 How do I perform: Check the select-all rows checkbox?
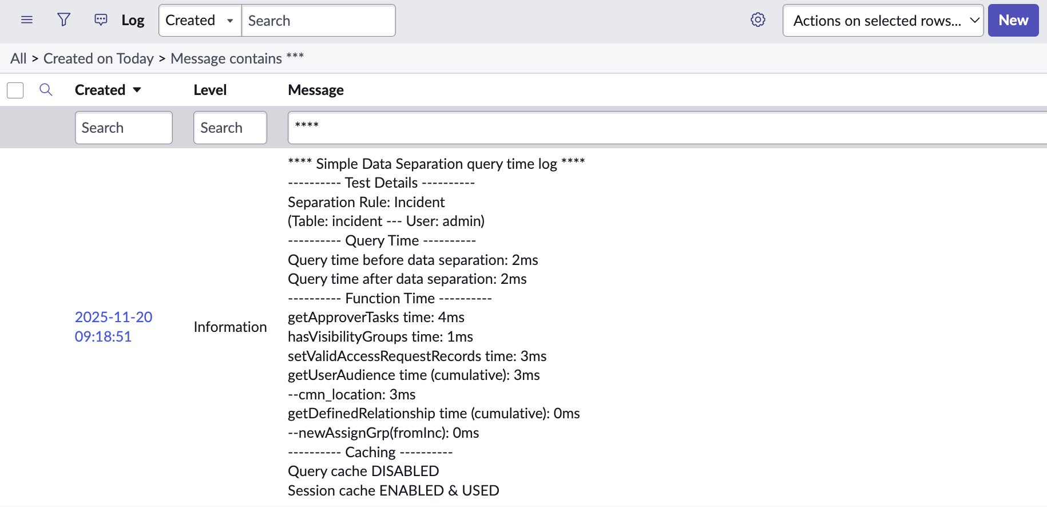pyautogui.click(x=15, y=90)
